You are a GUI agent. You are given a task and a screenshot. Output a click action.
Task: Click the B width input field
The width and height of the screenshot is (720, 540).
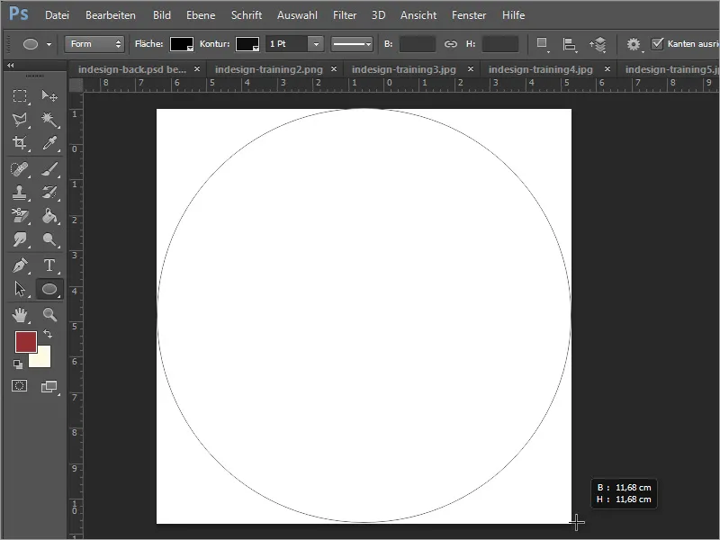pos(418,44)
